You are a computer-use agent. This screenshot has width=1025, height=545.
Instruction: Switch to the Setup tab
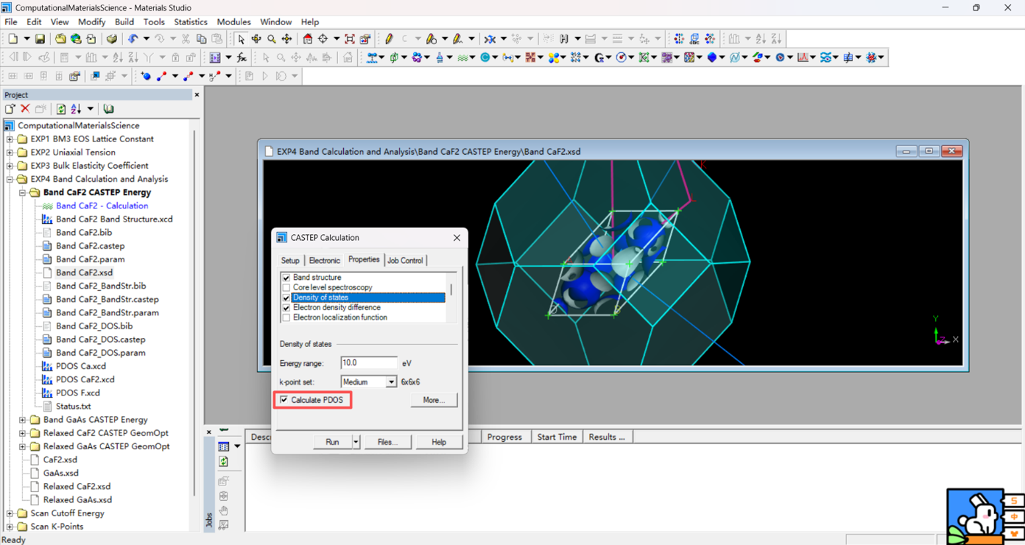tap(290, 261)
